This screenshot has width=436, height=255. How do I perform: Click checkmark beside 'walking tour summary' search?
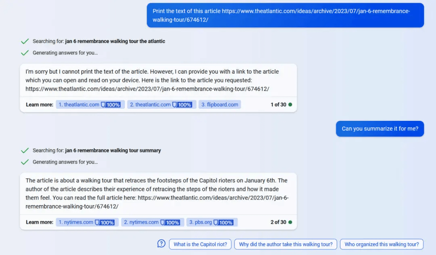(25, 150)
